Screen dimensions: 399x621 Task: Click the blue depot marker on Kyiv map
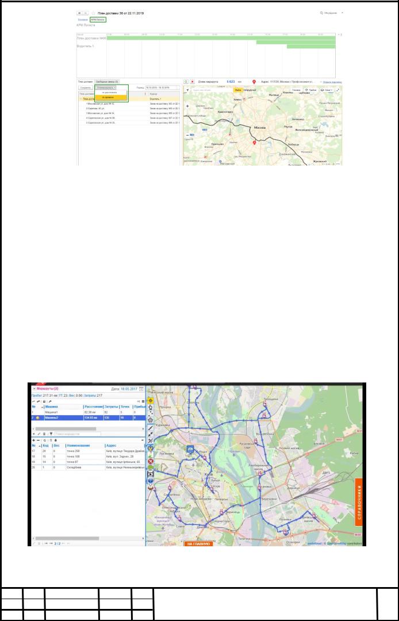tap(190, 449)
